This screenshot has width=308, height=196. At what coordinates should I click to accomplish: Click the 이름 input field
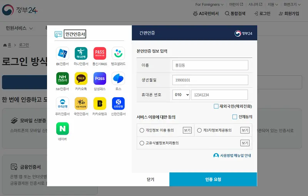click(210, 65)
